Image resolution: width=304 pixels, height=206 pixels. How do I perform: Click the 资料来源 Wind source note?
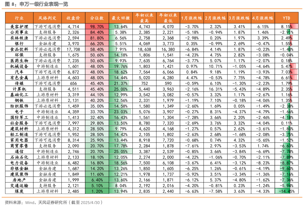click(x=54, y=202)
